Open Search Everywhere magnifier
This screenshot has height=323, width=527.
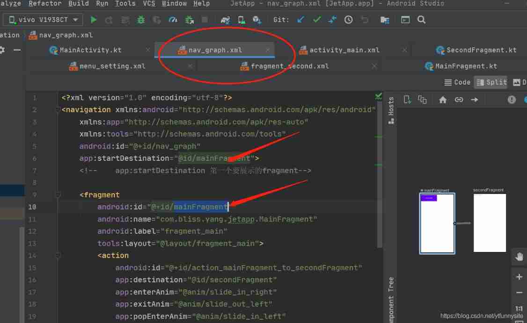click(x=422, y=20)
